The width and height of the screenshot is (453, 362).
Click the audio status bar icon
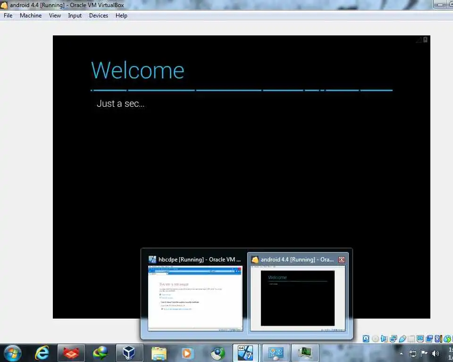[x=384, y=338]
